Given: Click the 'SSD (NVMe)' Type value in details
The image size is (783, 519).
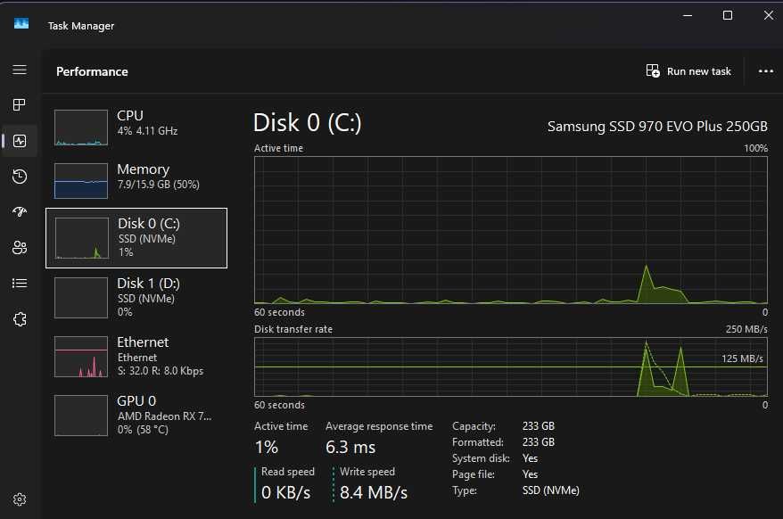Looking at the screenshot, I should 551,490.
